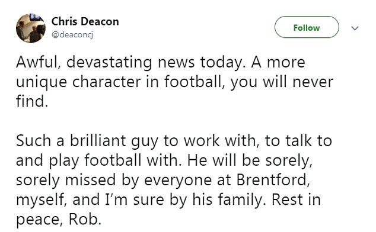Follow Chris Deacon's account
Screen dimensions: 376x232
click(307, 27)
